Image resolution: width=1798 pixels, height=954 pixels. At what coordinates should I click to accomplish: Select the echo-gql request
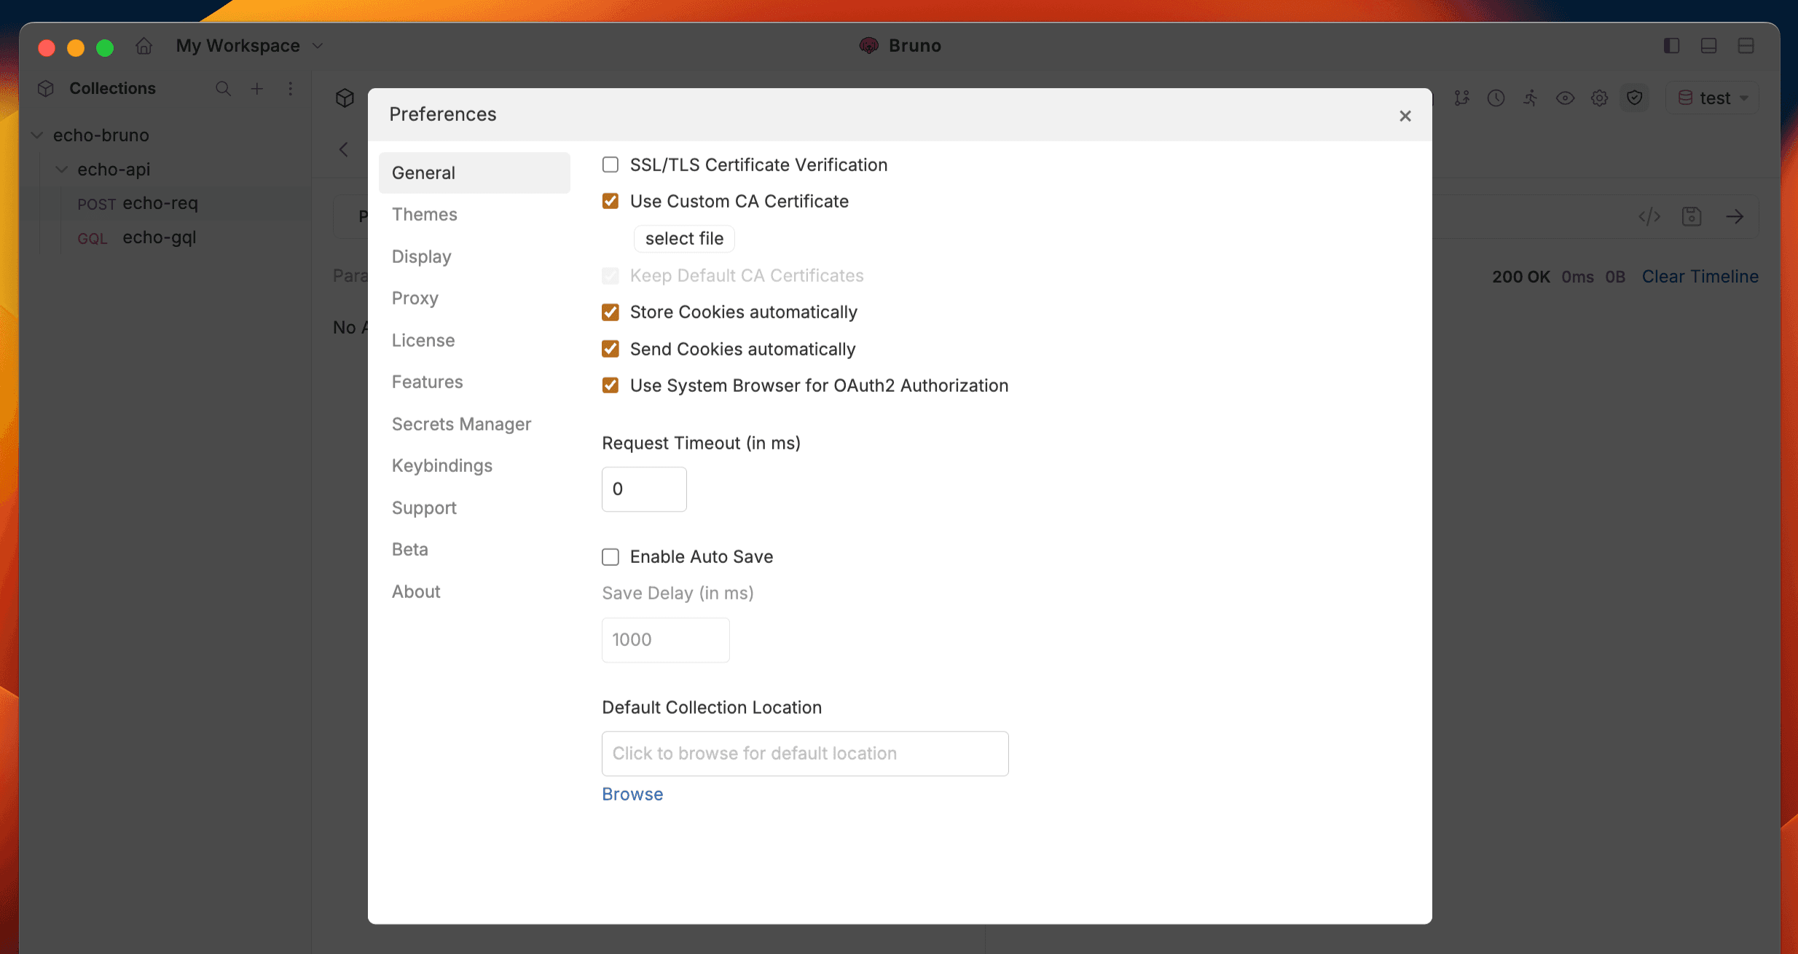tap(159, 237)
